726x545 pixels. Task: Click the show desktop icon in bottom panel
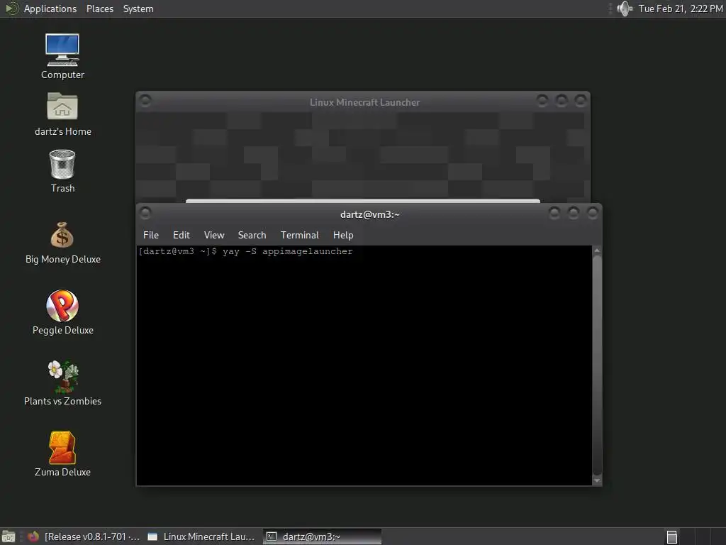[x=9, y=536]
